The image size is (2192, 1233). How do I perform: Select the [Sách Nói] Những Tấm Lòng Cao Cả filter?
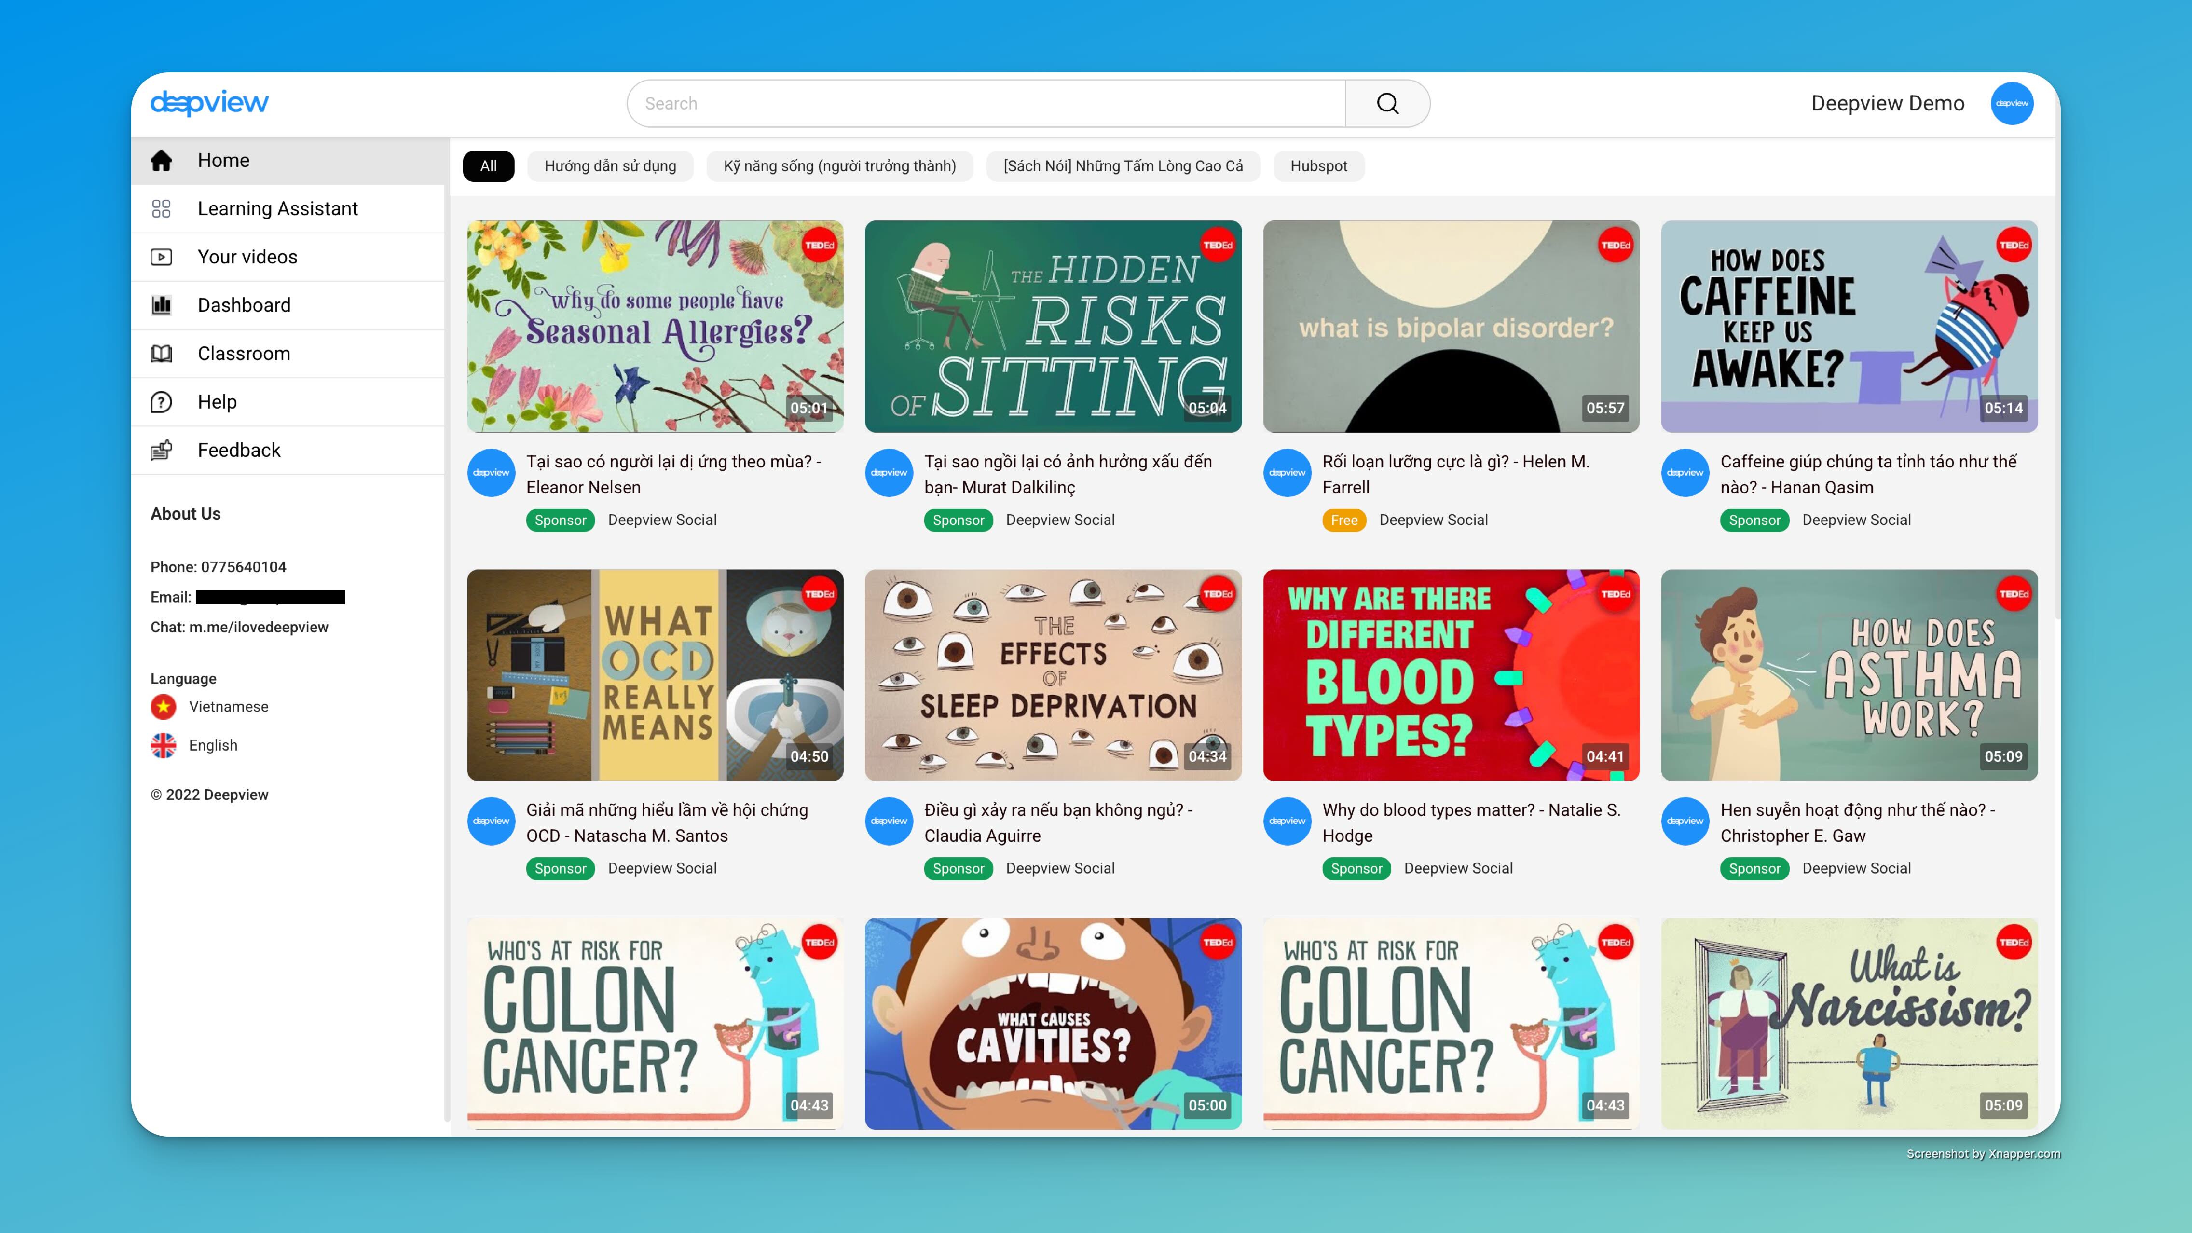[x=1123, y=167]
